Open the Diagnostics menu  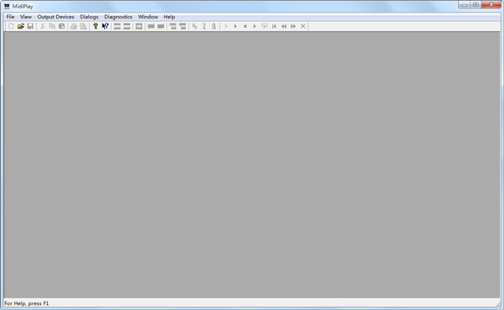coord(118,17)
